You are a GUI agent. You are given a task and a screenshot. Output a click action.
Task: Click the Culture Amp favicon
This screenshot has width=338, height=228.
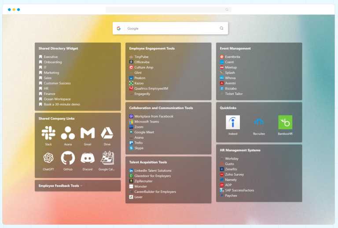(131, 67)
